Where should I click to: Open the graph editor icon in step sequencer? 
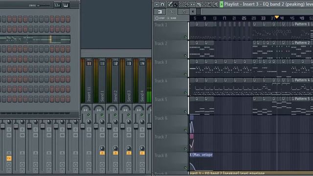click(57, 5)
